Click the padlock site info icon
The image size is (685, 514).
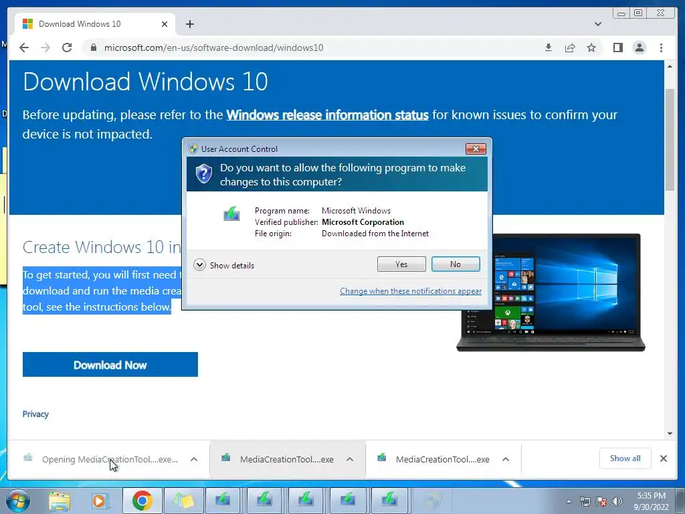tap(93, 48)
